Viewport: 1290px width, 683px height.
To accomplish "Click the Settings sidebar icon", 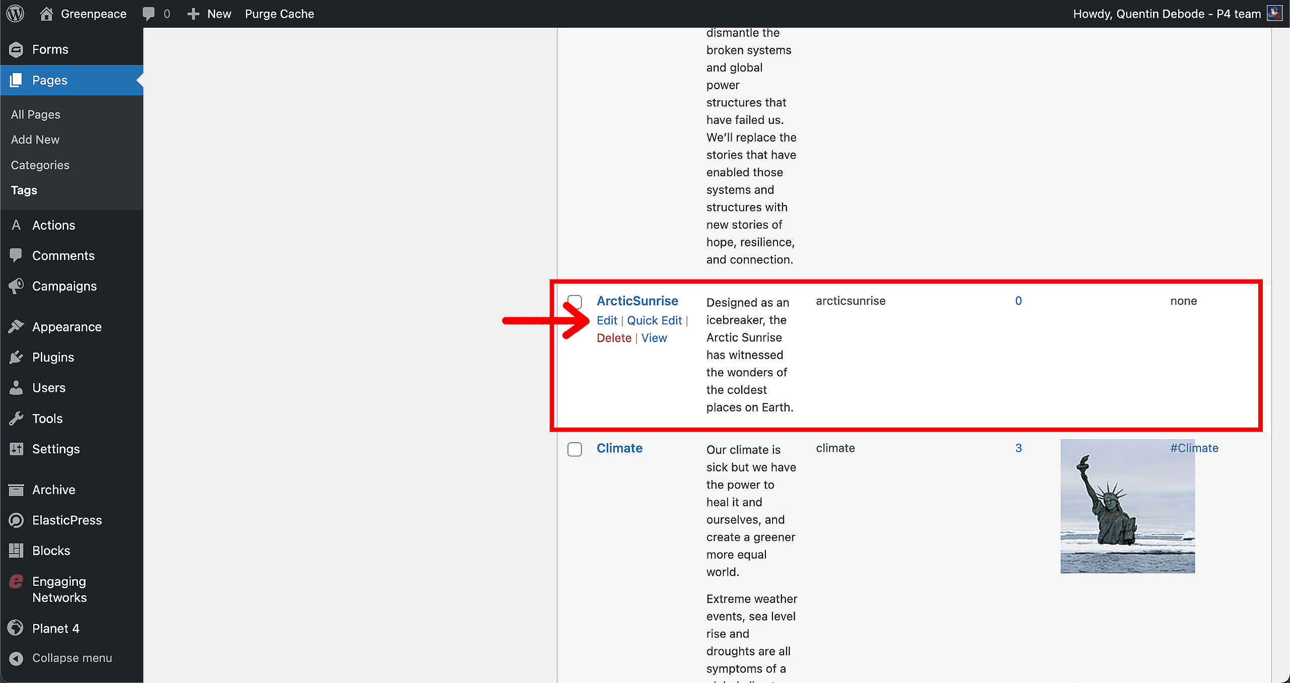I will pos(16,449).
